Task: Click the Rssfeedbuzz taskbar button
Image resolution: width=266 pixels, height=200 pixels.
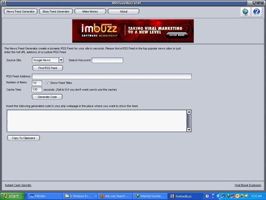Action: [185, 196]
